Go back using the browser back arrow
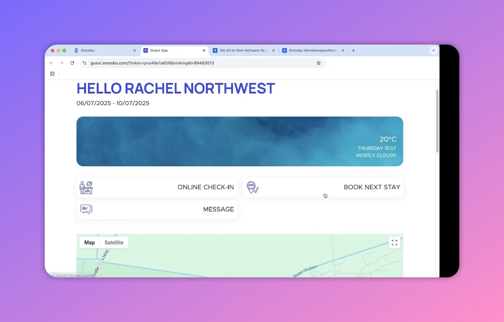504x322 pixels. pyautogui.click(x=51, y=63)
